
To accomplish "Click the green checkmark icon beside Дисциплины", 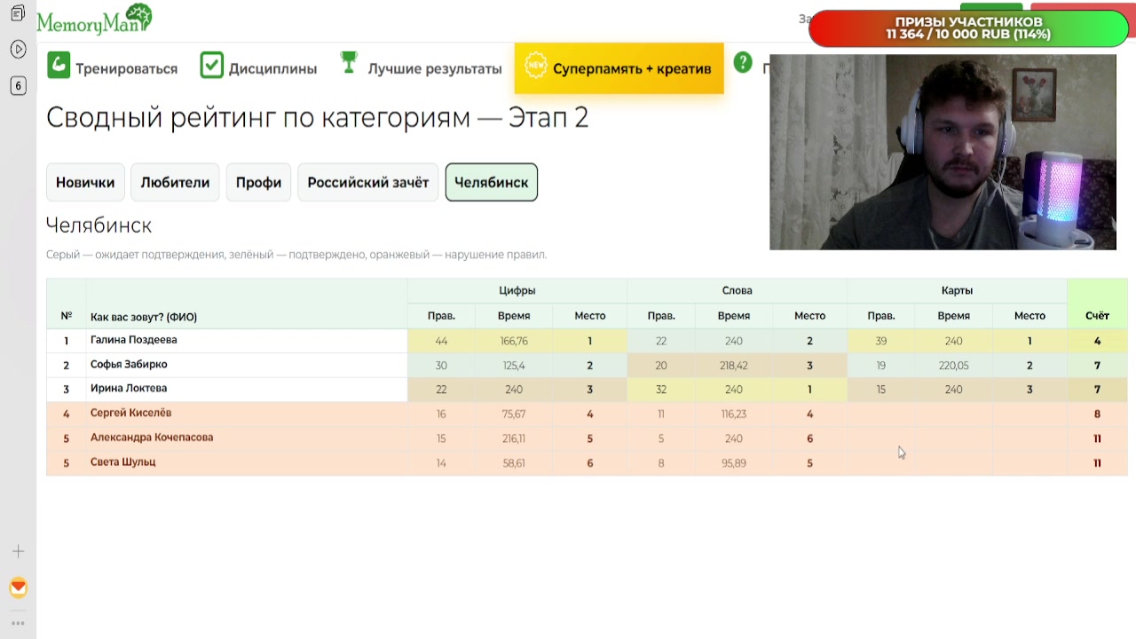I will point(211,65).
